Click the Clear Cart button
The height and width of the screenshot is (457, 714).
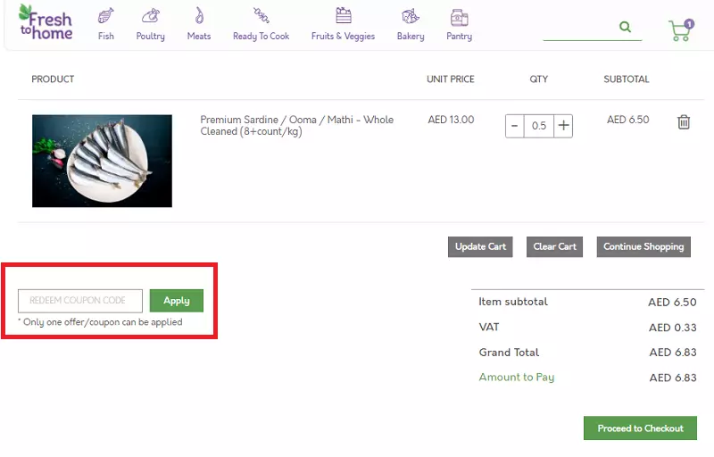pyautogui.click(x=554, y=246)
